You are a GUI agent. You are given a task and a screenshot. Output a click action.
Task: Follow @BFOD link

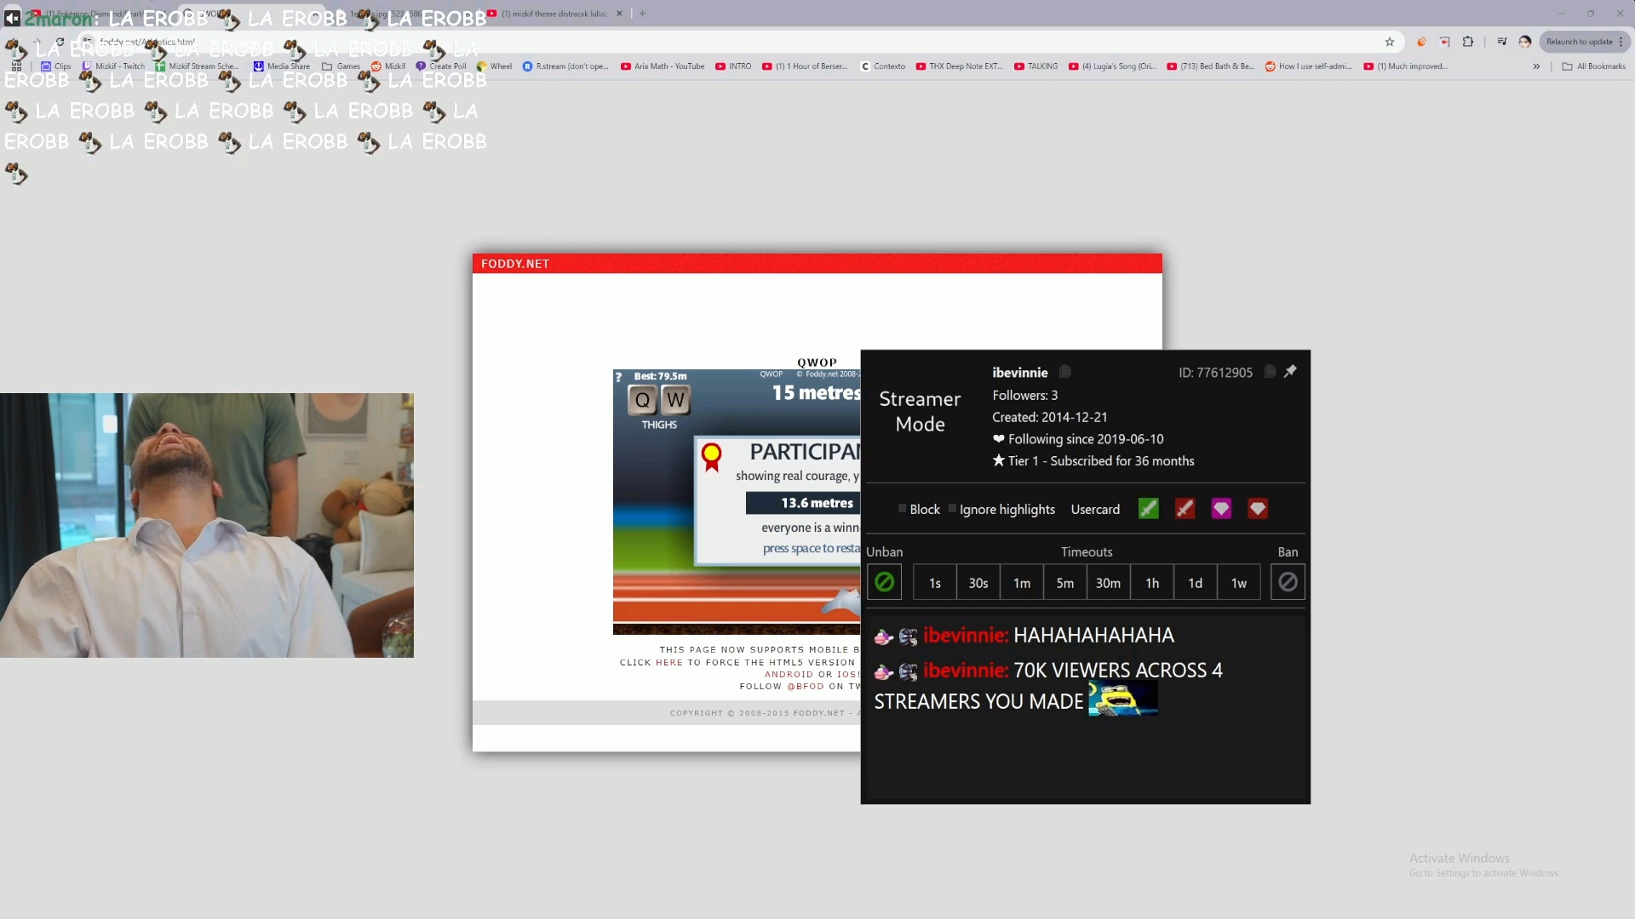coord(806,686)
